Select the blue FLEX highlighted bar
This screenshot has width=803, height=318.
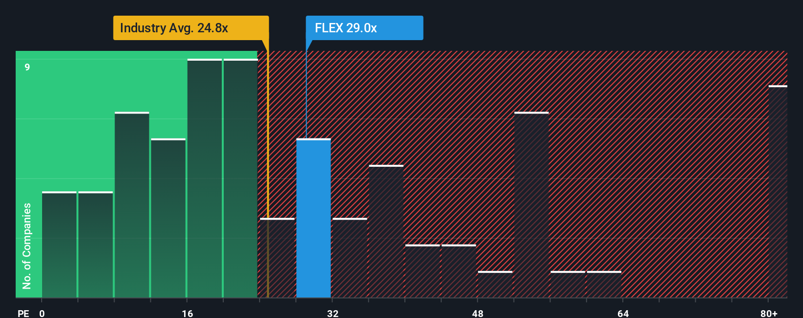pyautogui.click(x=313, y=218)
